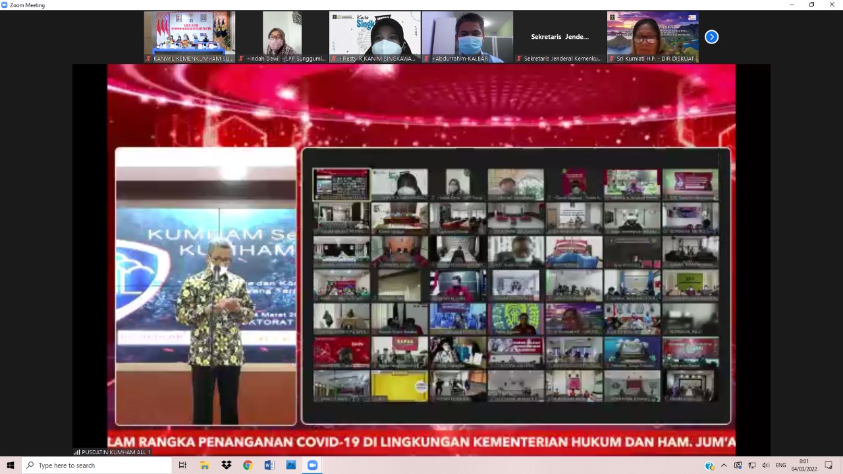Click the network status icon in the system tray
This screenshot has width=843, height=474.
[x=751, y=465]
